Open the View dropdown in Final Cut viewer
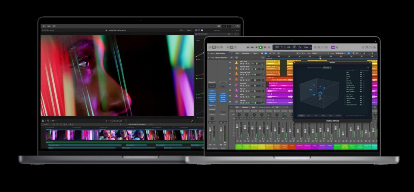This screenshot has width=414, height=192. click(x=190, y=30)
